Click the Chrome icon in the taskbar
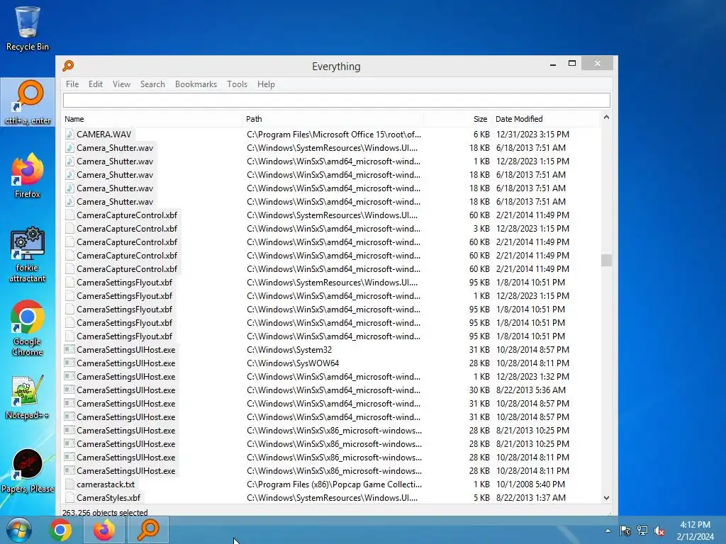Image resolution: width=726 pixels, height=544 pixels. coord(61,530)
